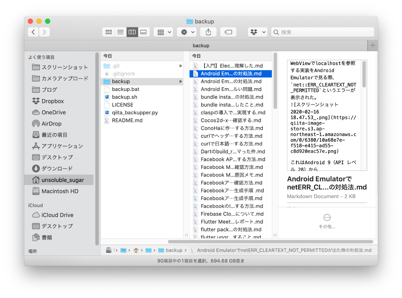402x298 pixels.
Task: Click the horizontal scrollbar of columns
Action: point(270,241)
